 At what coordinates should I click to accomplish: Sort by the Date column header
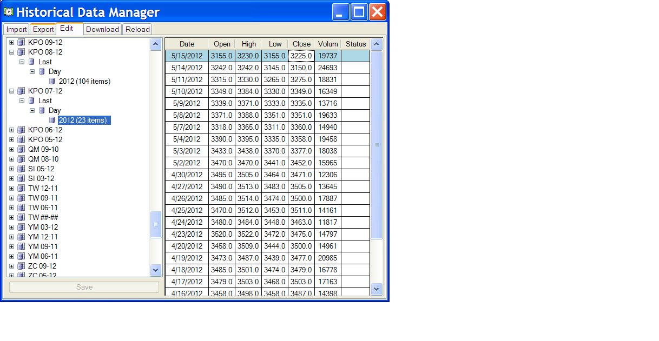[187, 44]
